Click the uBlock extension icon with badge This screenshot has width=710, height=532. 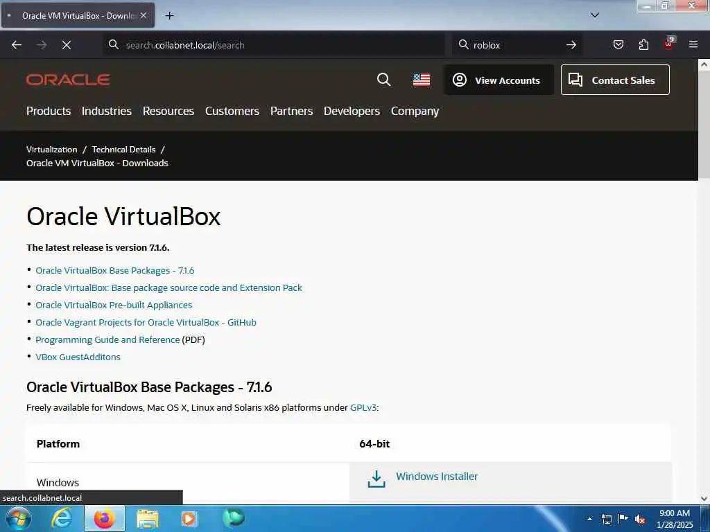(669, 44)
